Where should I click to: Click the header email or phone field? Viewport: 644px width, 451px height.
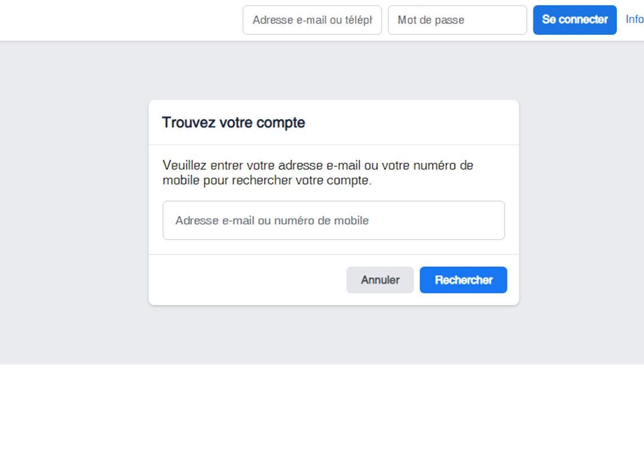tap(312, 20)
